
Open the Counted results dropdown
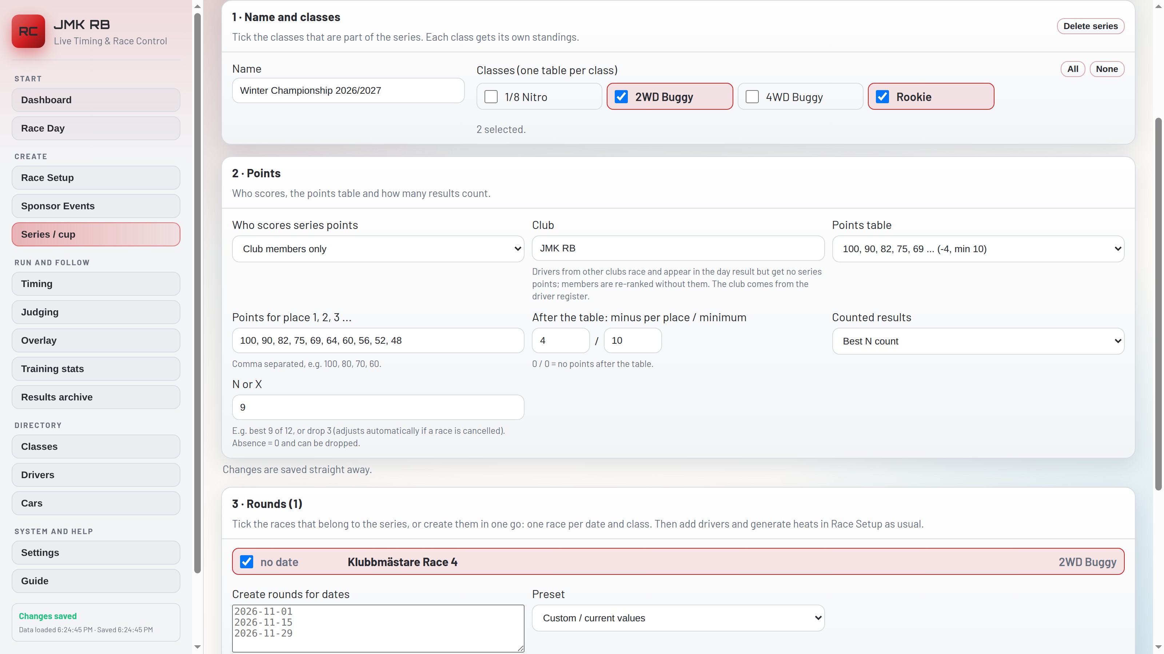978,341
